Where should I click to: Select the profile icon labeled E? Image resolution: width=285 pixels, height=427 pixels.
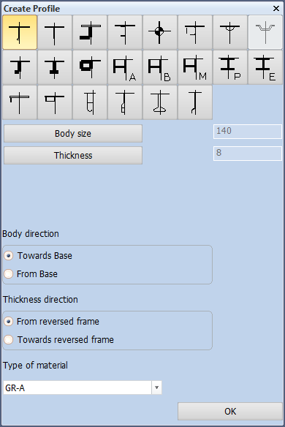coord(265,67)
